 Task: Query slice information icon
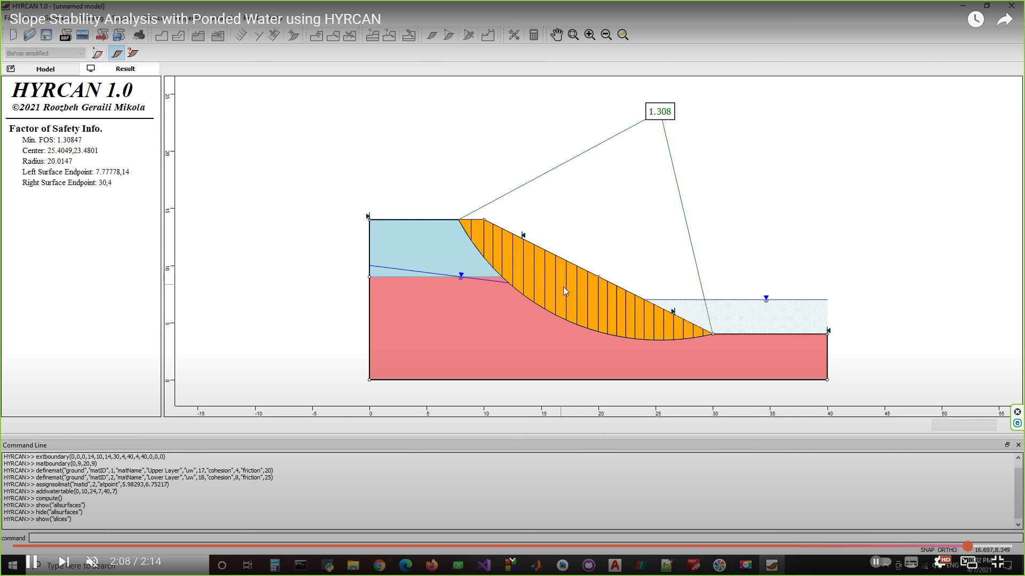click(x=133, y=53)
